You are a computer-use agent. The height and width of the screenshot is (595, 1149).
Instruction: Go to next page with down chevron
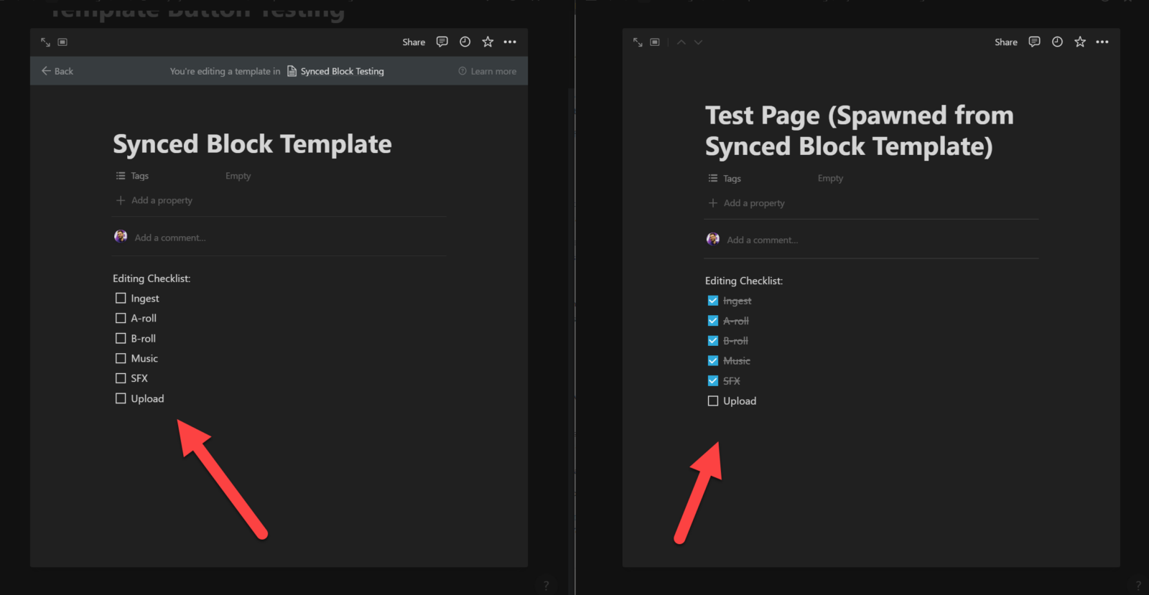pyautogui.click(x=698, y=42)
